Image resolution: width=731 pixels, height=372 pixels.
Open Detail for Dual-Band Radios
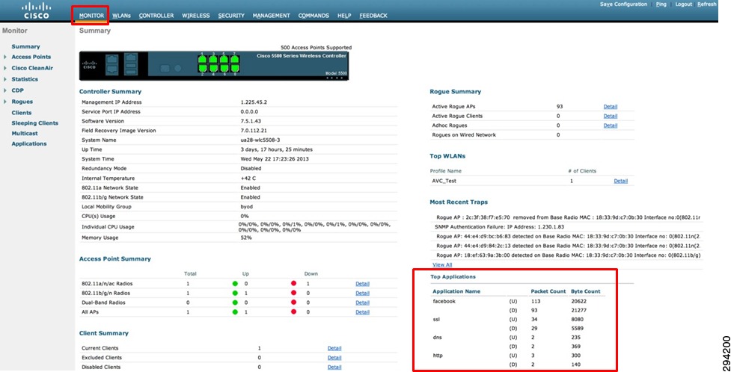(x=362, y=303)
